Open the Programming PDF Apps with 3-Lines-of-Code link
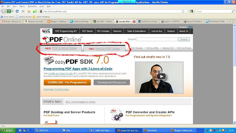236x133 pixels. (78, 69)
